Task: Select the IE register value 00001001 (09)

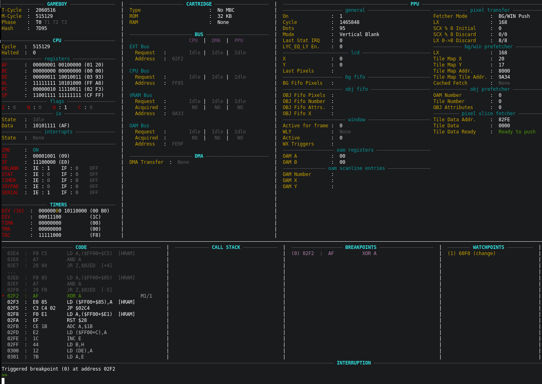Action: (51, 156)
